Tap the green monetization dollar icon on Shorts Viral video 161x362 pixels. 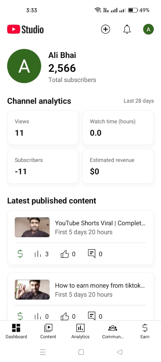pyautogui.click(x=20, y=254)
